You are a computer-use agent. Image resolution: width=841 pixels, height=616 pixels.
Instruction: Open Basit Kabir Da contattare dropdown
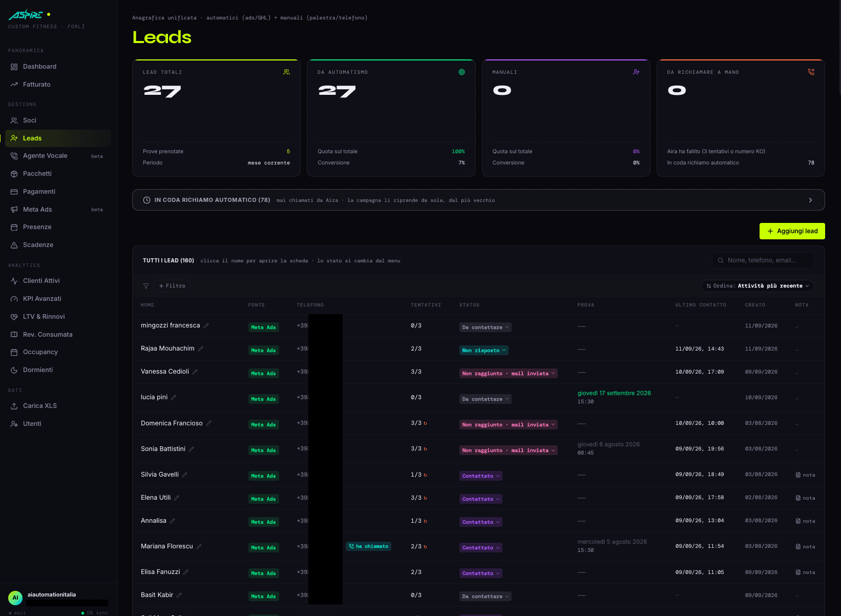click(x=486, y=597)
